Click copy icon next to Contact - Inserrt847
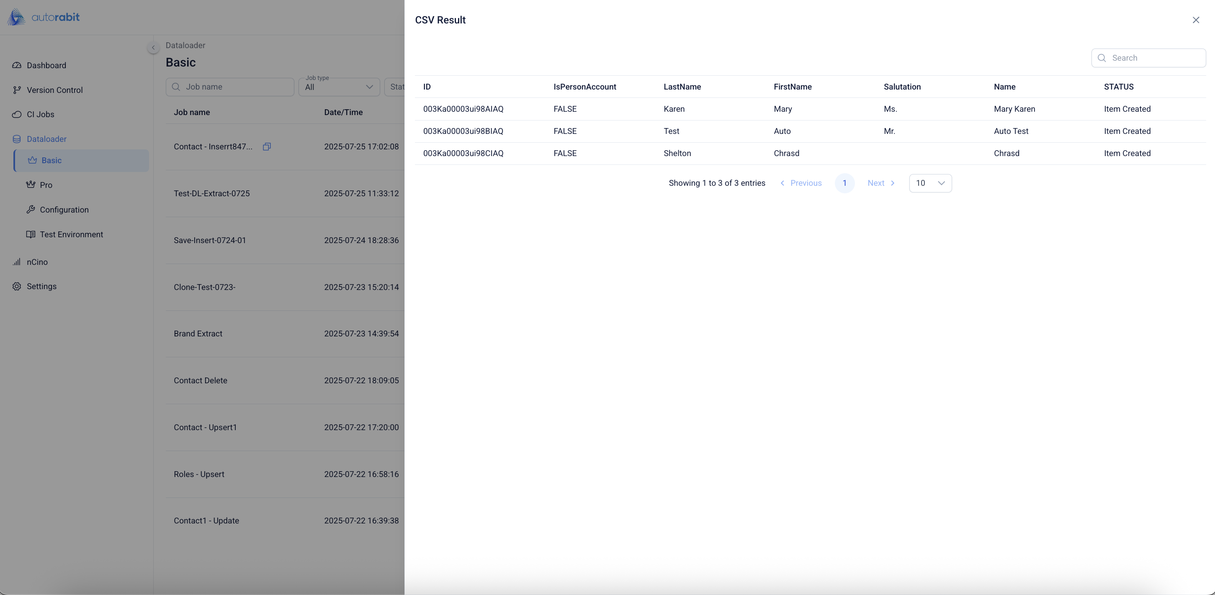 coord(267,146)
